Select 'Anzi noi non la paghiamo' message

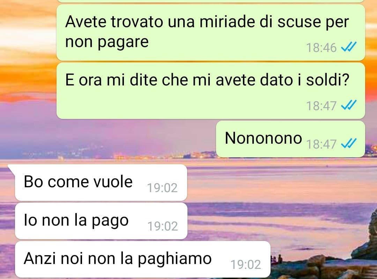coord(142,259)
